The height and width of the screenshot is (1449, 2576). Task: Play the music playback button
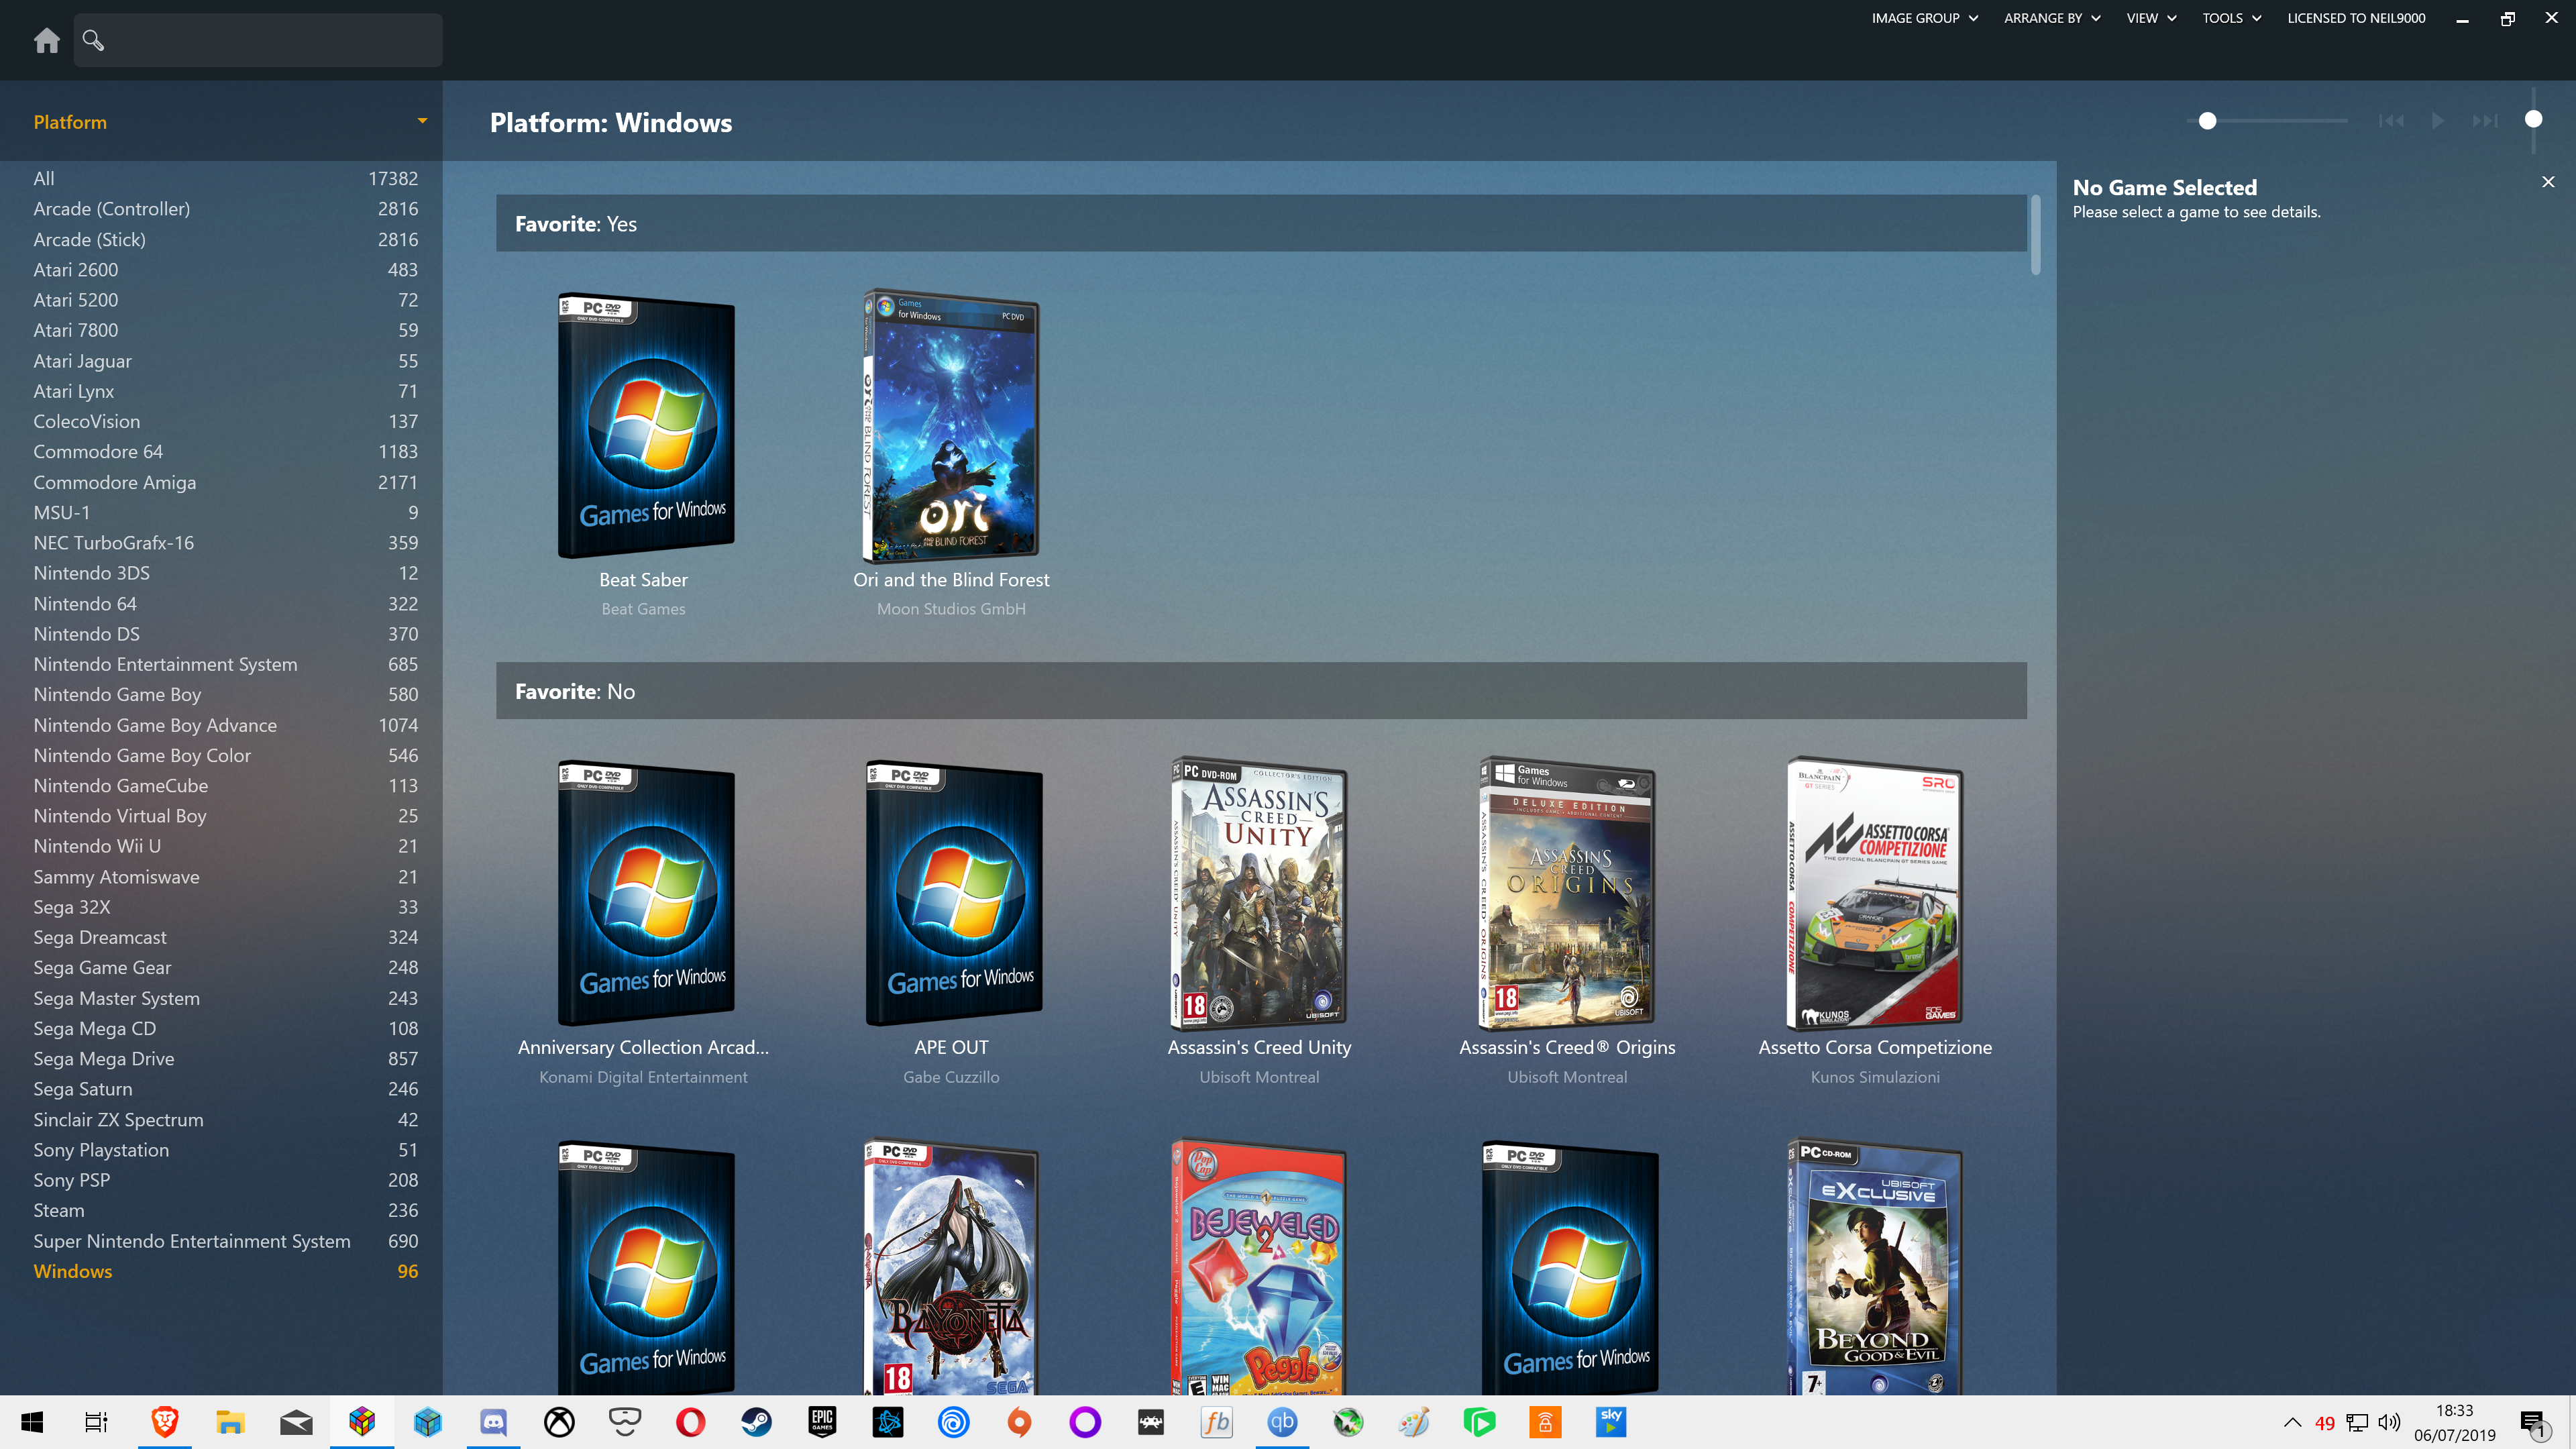pyautogui.click(x=2438, y=121)
